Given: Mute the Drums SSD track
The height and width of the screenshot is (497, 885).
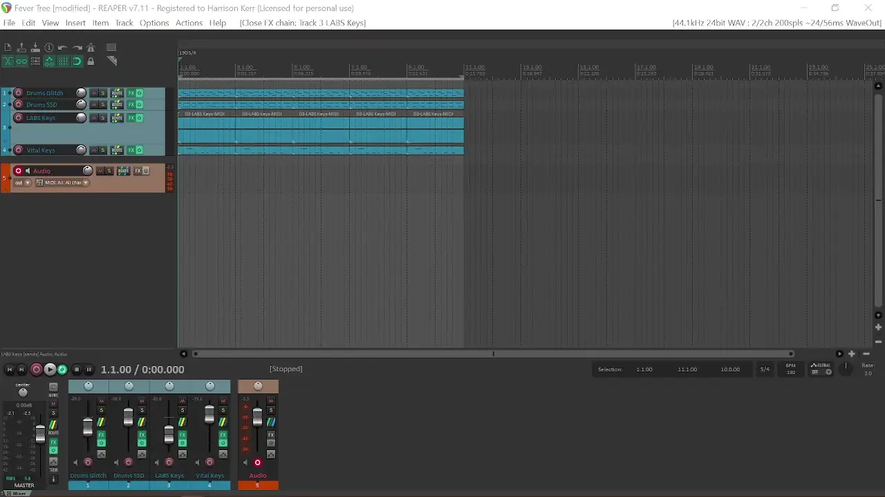Looking at the screenshot, I should click(95, 104).
